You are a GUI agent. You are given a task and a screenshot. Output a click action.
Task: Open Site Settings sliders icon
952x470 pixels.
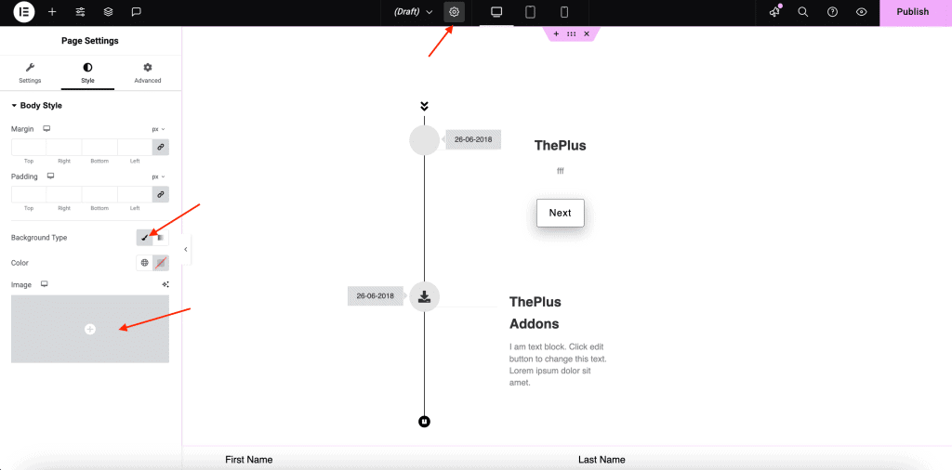click(x=81, y=12)
